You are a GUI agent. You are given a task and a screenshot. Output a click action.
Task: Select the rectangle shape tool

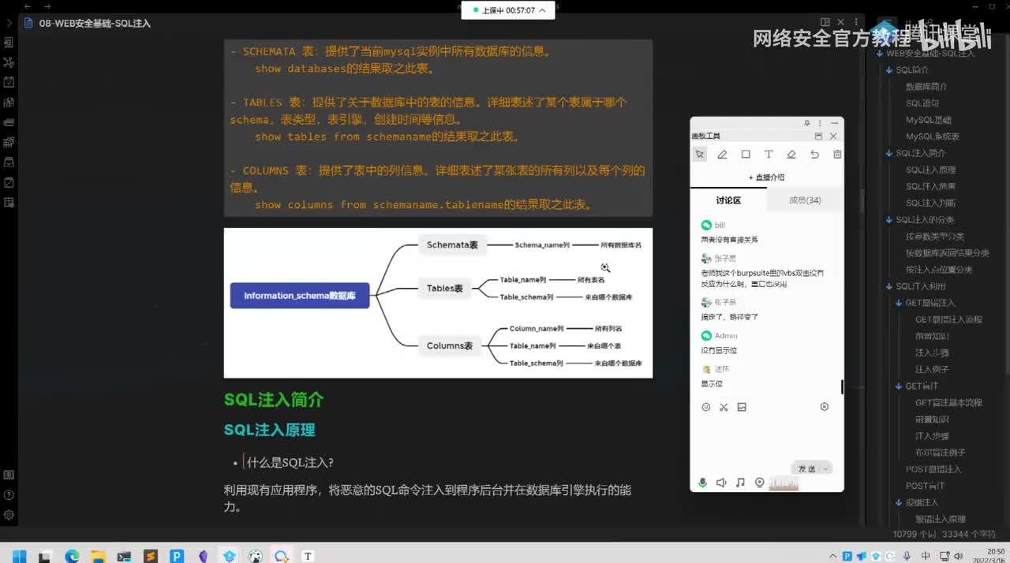[x=745, y=155]
